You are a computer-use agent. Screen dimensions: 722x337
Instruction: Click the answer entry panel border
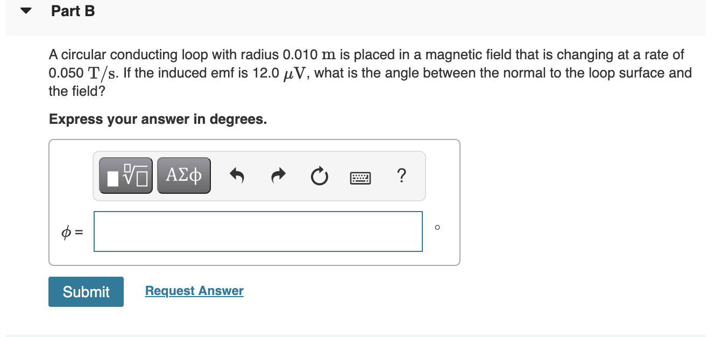coord(254,141)
